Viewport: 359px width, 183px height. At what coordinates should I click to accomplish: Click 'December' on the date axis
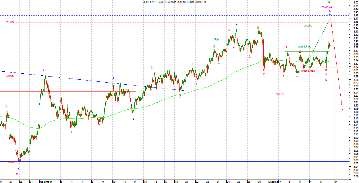pos(274,182)
